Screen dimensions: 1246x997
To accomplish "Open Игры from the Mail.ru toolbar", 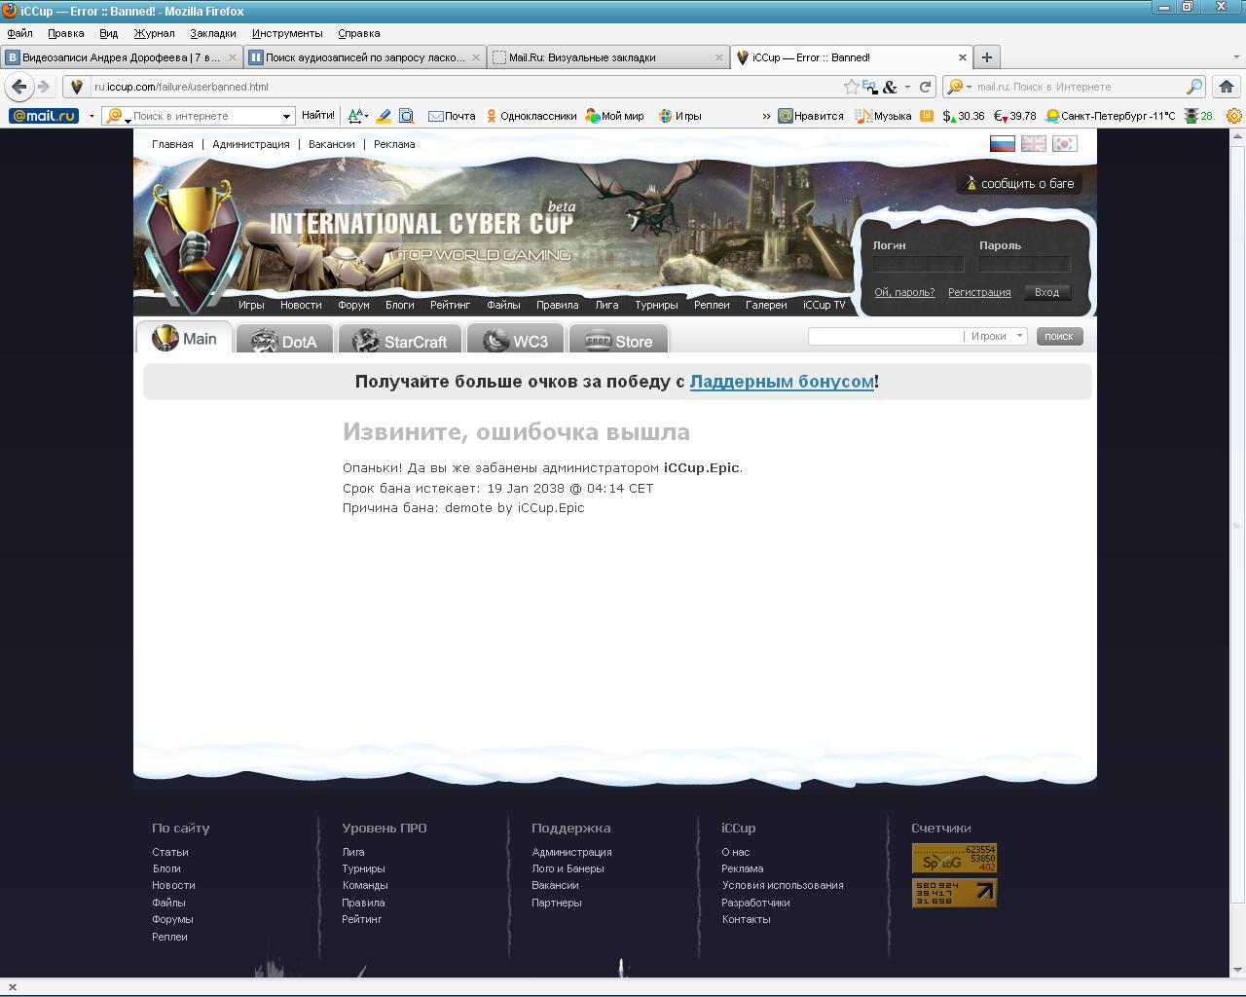I will click(x=680, y=116).
